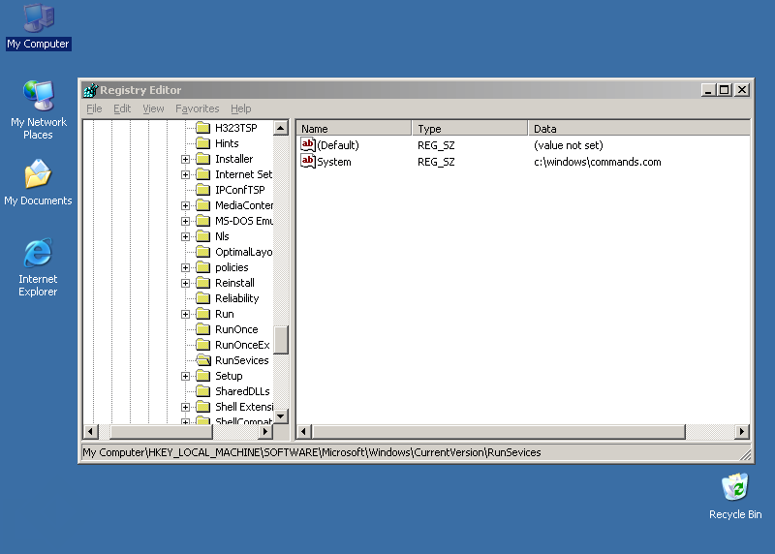The height and width of the screenshot is (554, 775).
Task: Expand the Nls key
Action: pos(185,236)
